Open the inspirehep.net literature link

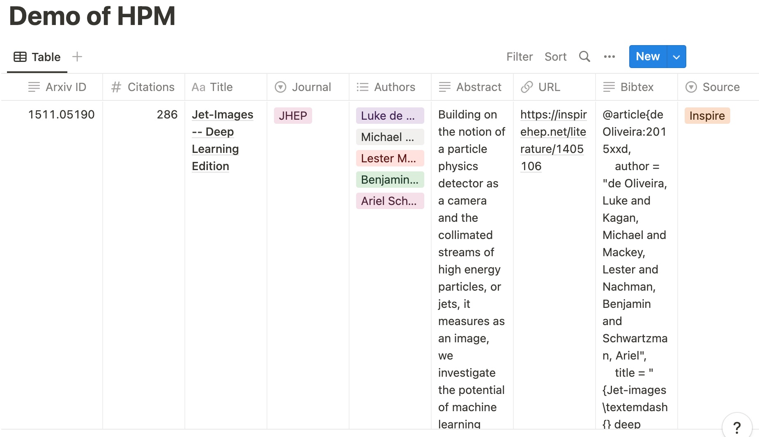pyautogui.click(x=553, y=140)
